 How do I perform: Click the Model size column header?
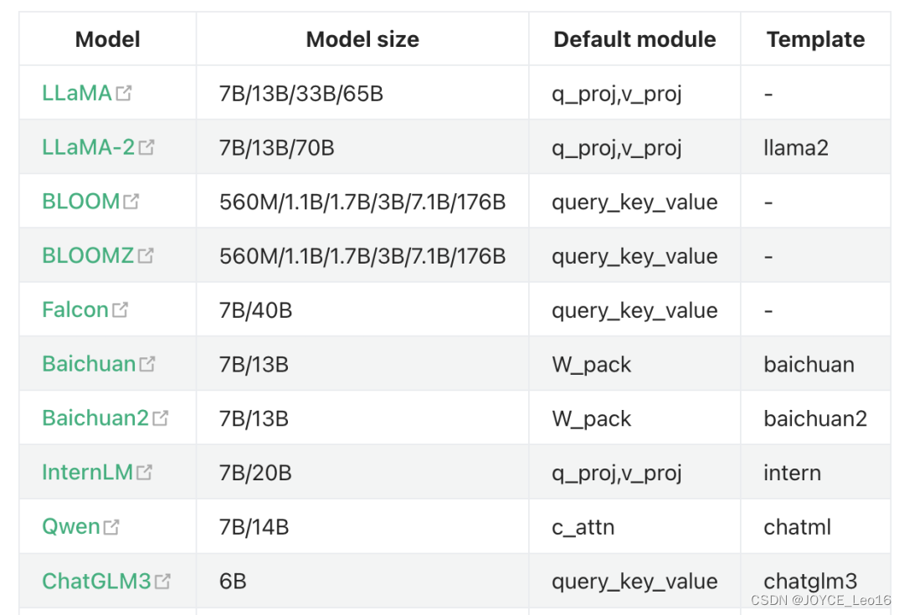(x=362, y=39)
